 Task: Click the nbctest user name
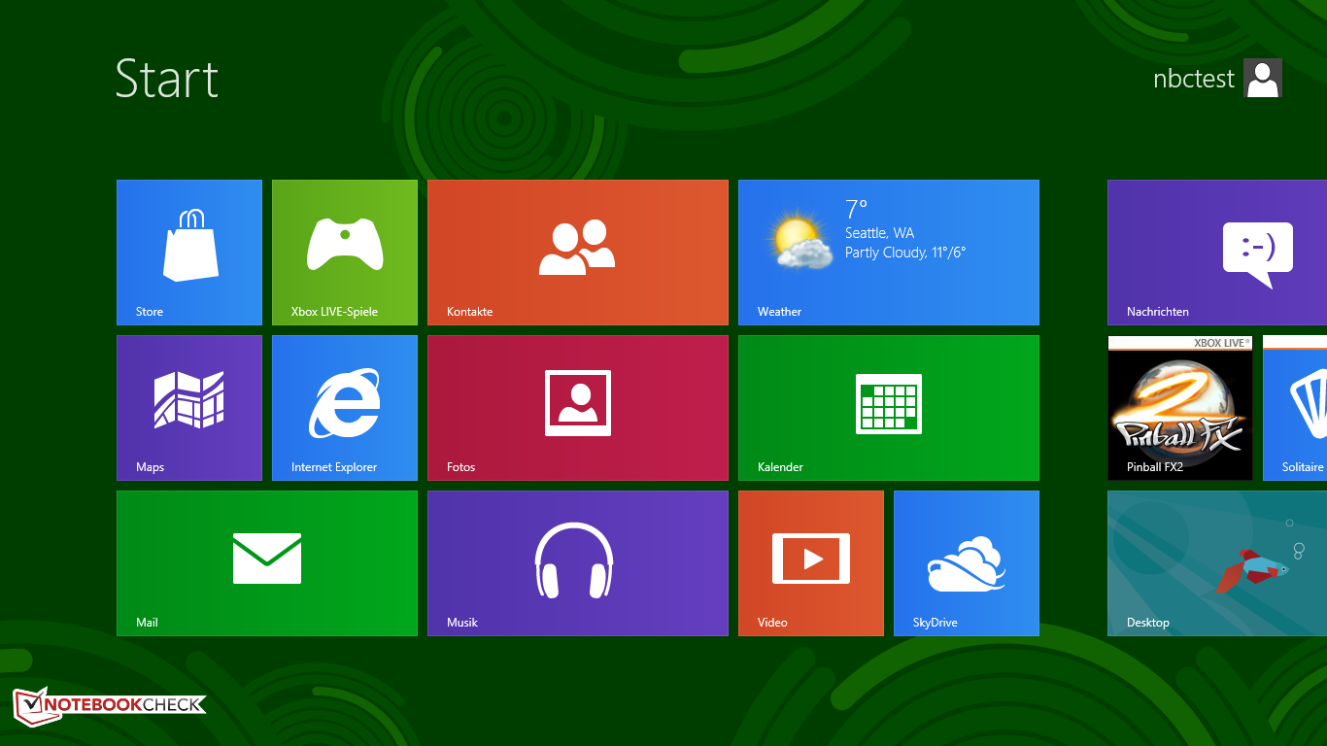tap(1193, 79)
